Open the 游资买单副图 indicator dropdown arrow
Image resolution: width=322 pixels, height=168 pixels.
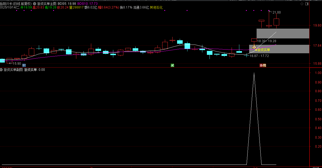click(x=1, y=70)
